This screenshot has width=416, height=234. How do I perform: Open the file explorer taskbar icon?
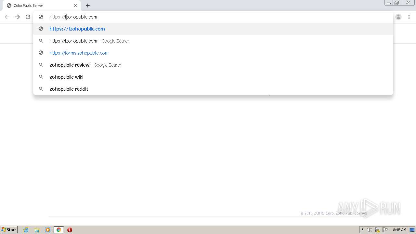tap(37, 230)
